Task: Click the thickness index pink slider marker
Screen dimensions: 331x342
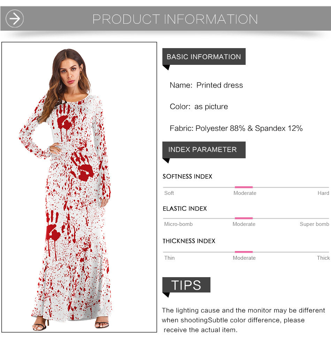Action: pos(244,252)
